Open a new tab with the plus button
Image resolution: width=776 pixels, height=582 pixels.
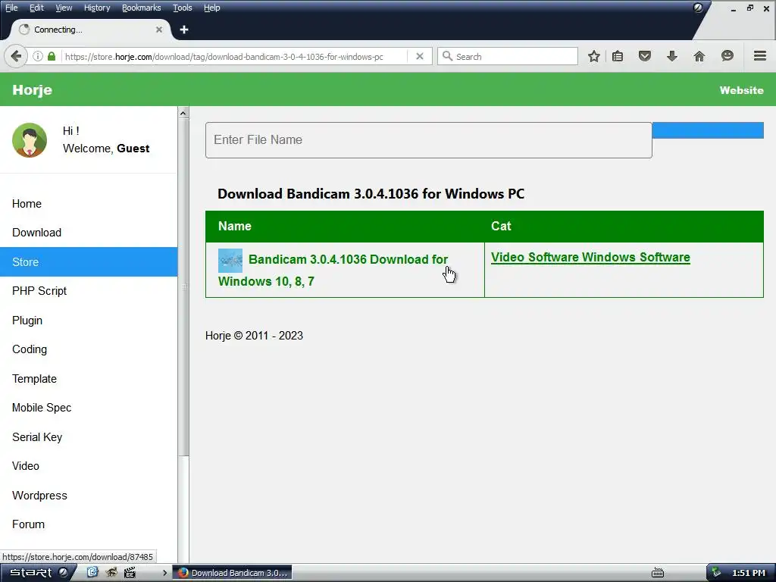click(184, 30)
